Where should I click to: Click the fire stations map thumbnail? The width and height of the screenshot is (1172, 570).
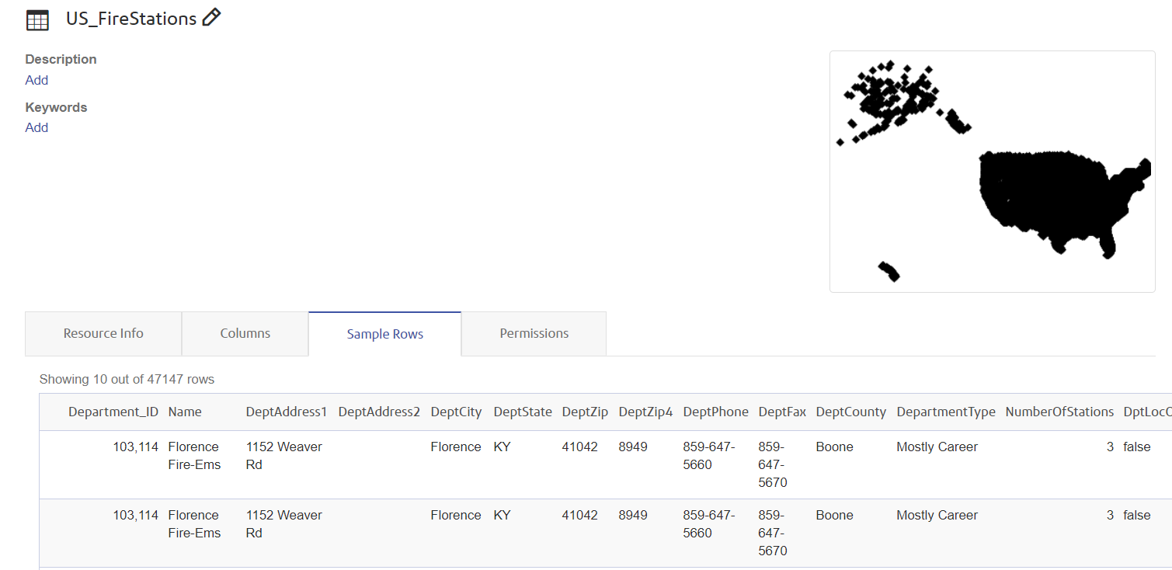tap(992, 172)
